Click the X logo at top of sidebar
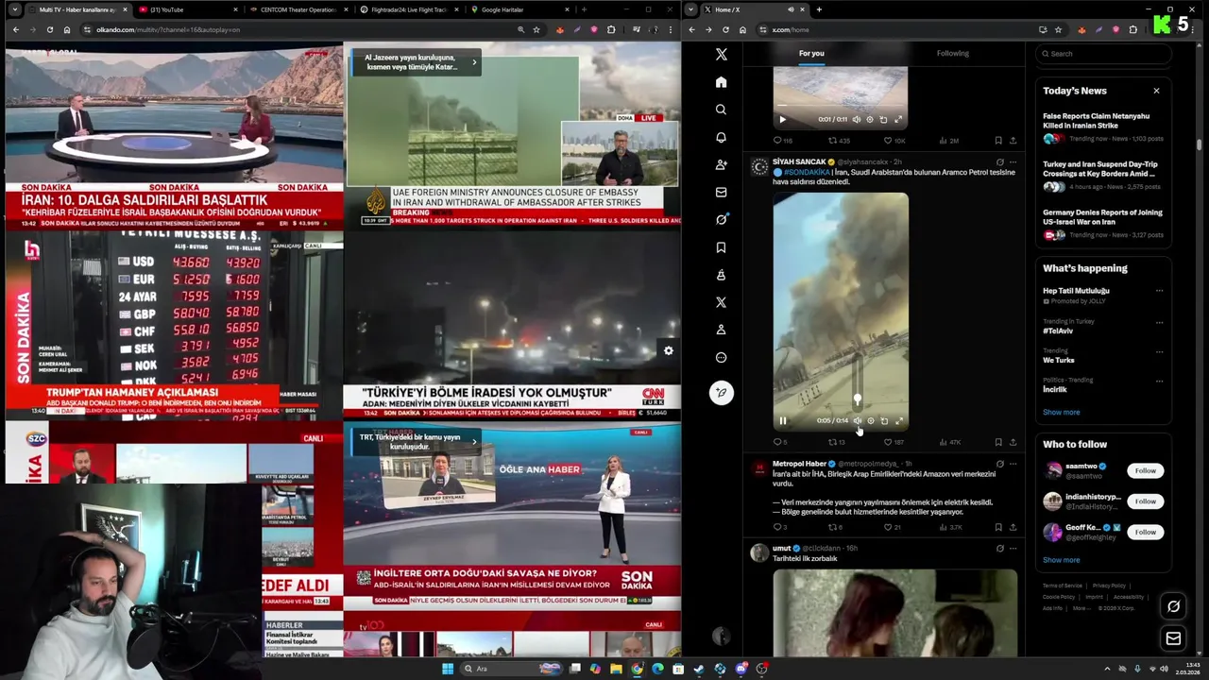 click(x=721, y=55)
